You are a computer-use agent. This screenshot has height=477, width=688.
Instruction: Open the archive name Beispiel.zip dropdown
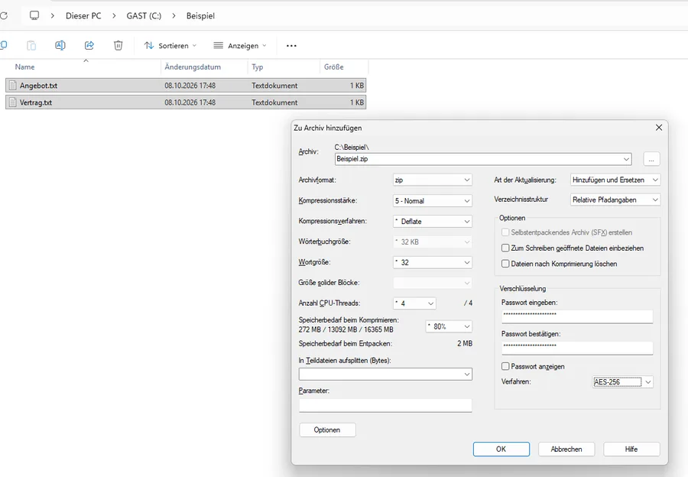pos(626,159)
